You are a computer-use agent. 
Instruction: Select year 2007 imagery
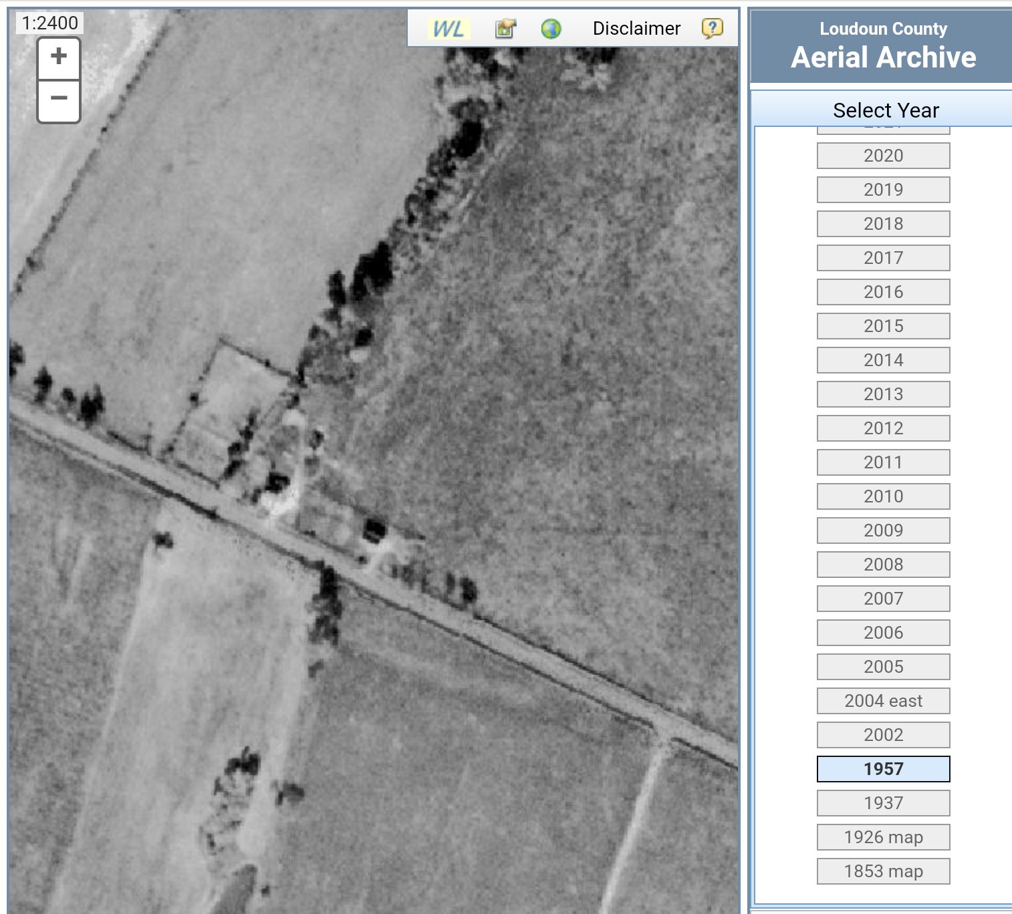tap(883, 599)
